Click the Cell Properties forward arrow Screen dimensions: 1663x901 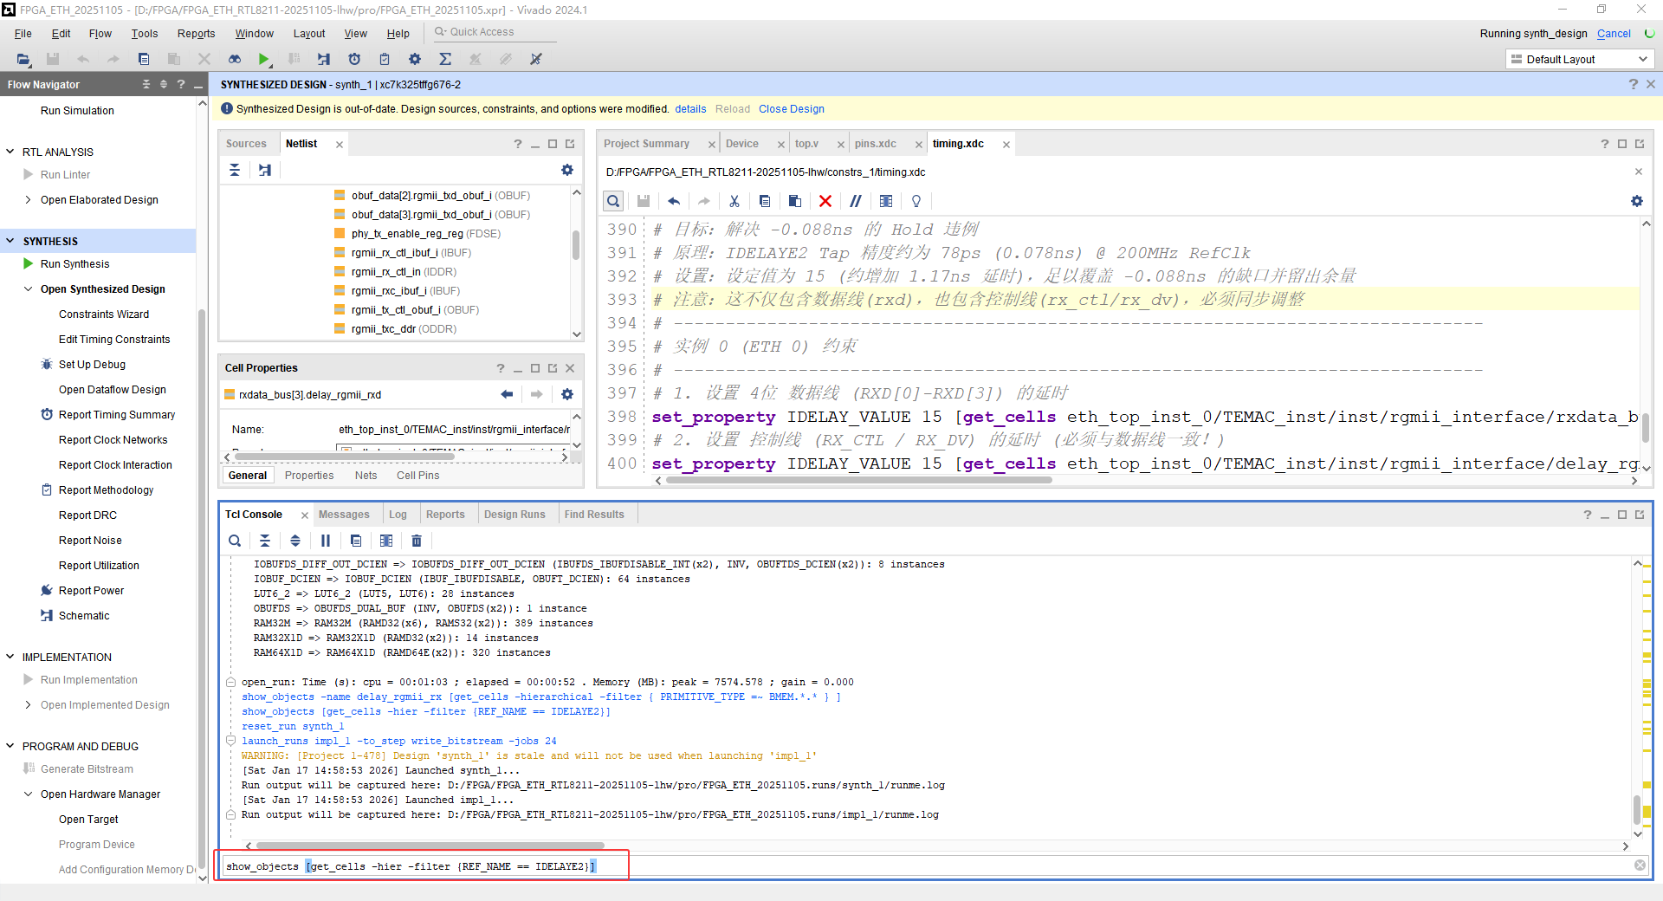(537, 394)
